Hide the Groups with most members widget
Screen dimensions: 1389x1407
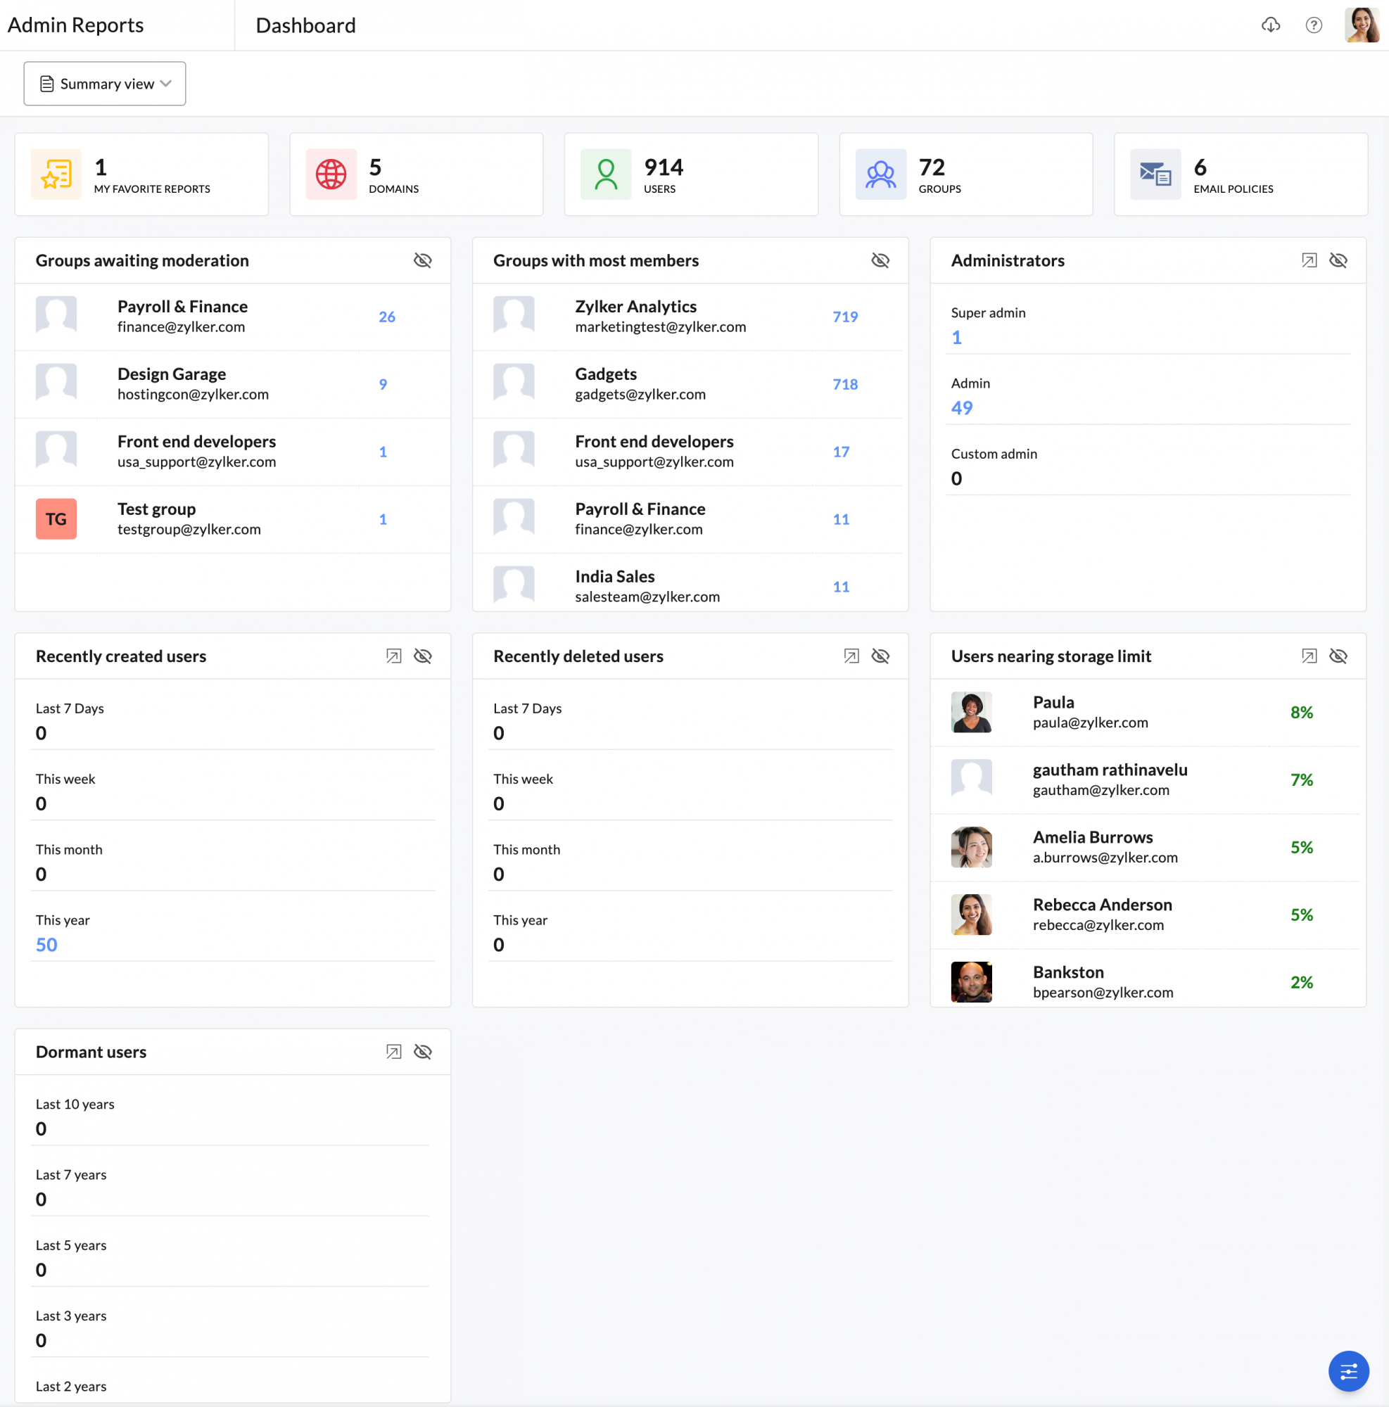tap(880, 261)
